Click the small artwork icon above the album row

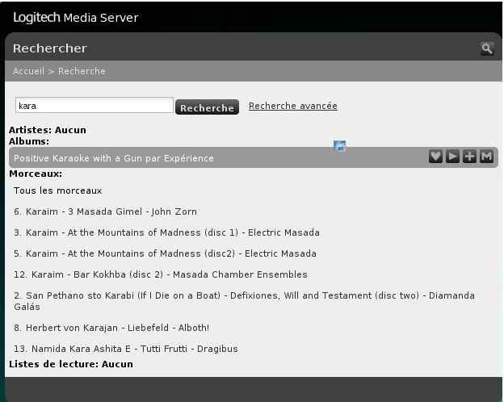point(340,146)
